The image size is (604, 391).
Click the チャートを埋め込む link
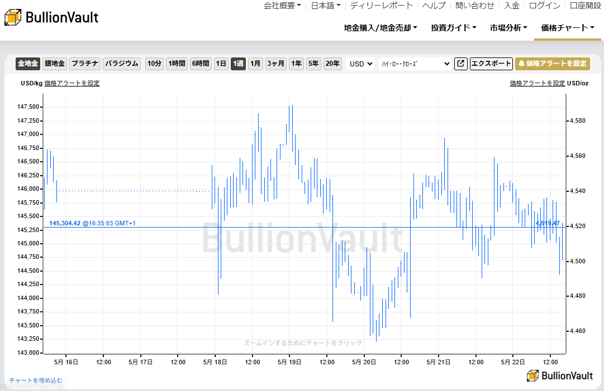point(36,380)
